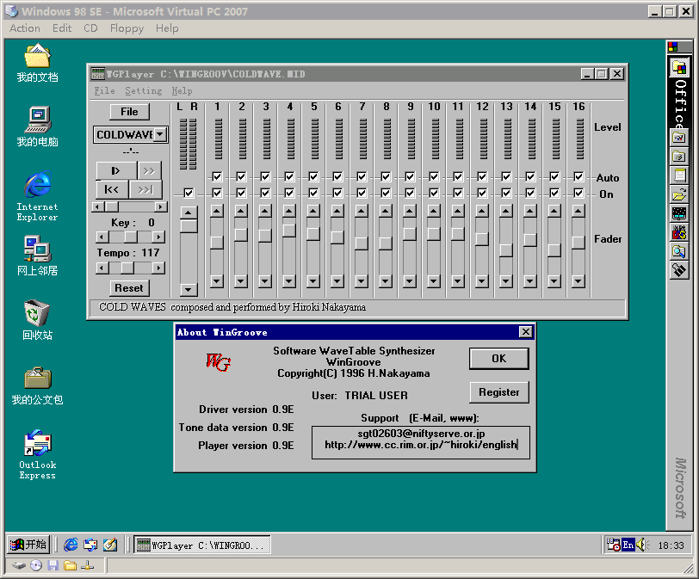The width and height of the screenshot is (699, 579).
Task: Select the 我的公文包 briefcase icon
Action: (38, 385)
